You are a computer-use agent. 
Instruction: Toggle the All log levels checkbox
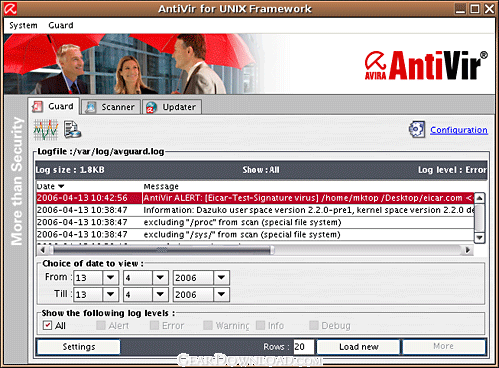tap(48, 325)
